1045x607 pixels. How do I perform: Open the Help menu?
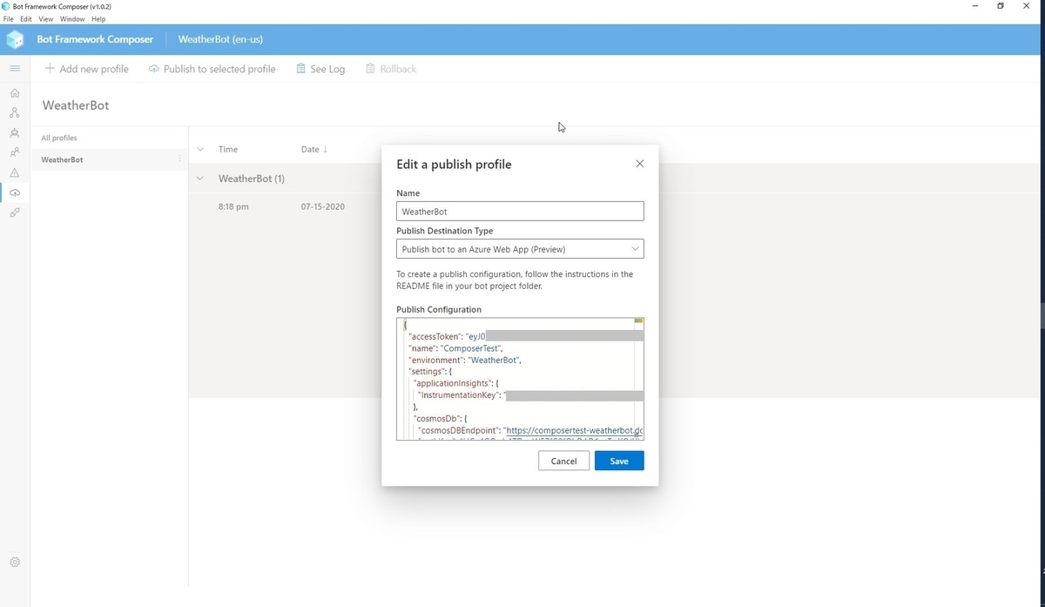98,18
